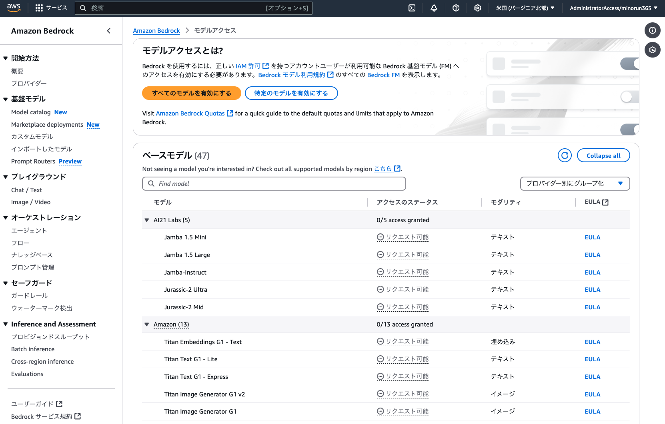Collapse the オーケストレーション sidebar section
665x424 pixels.
tap(6, 217)
